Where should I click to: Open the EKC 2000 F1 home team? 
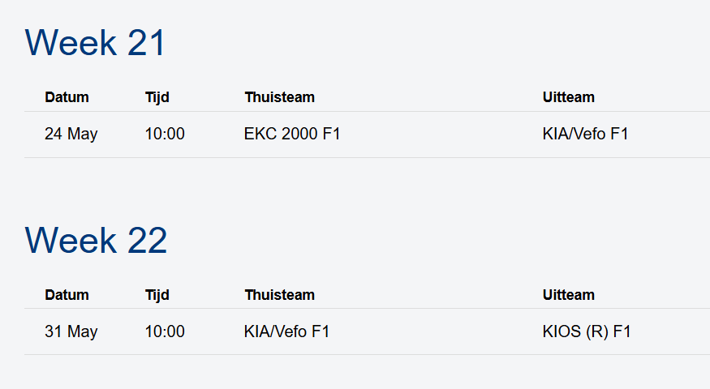(292, 134)
